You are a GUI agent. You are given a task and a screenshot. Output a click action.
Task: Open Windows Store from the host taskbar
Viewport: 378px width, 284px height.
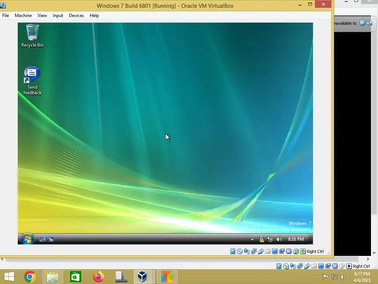point(75,277)
